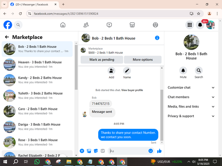Open the notifications bell in header
Image resolution: width=222 pixels, height=166 pixels.
tap(200, 25)
